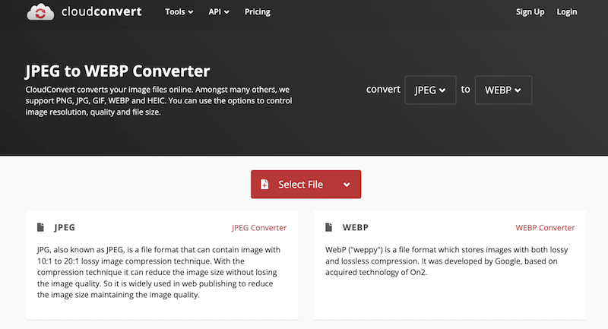The image size is (608, 329).
Task: Click the Select File button
Action: [x=306, y=185]
